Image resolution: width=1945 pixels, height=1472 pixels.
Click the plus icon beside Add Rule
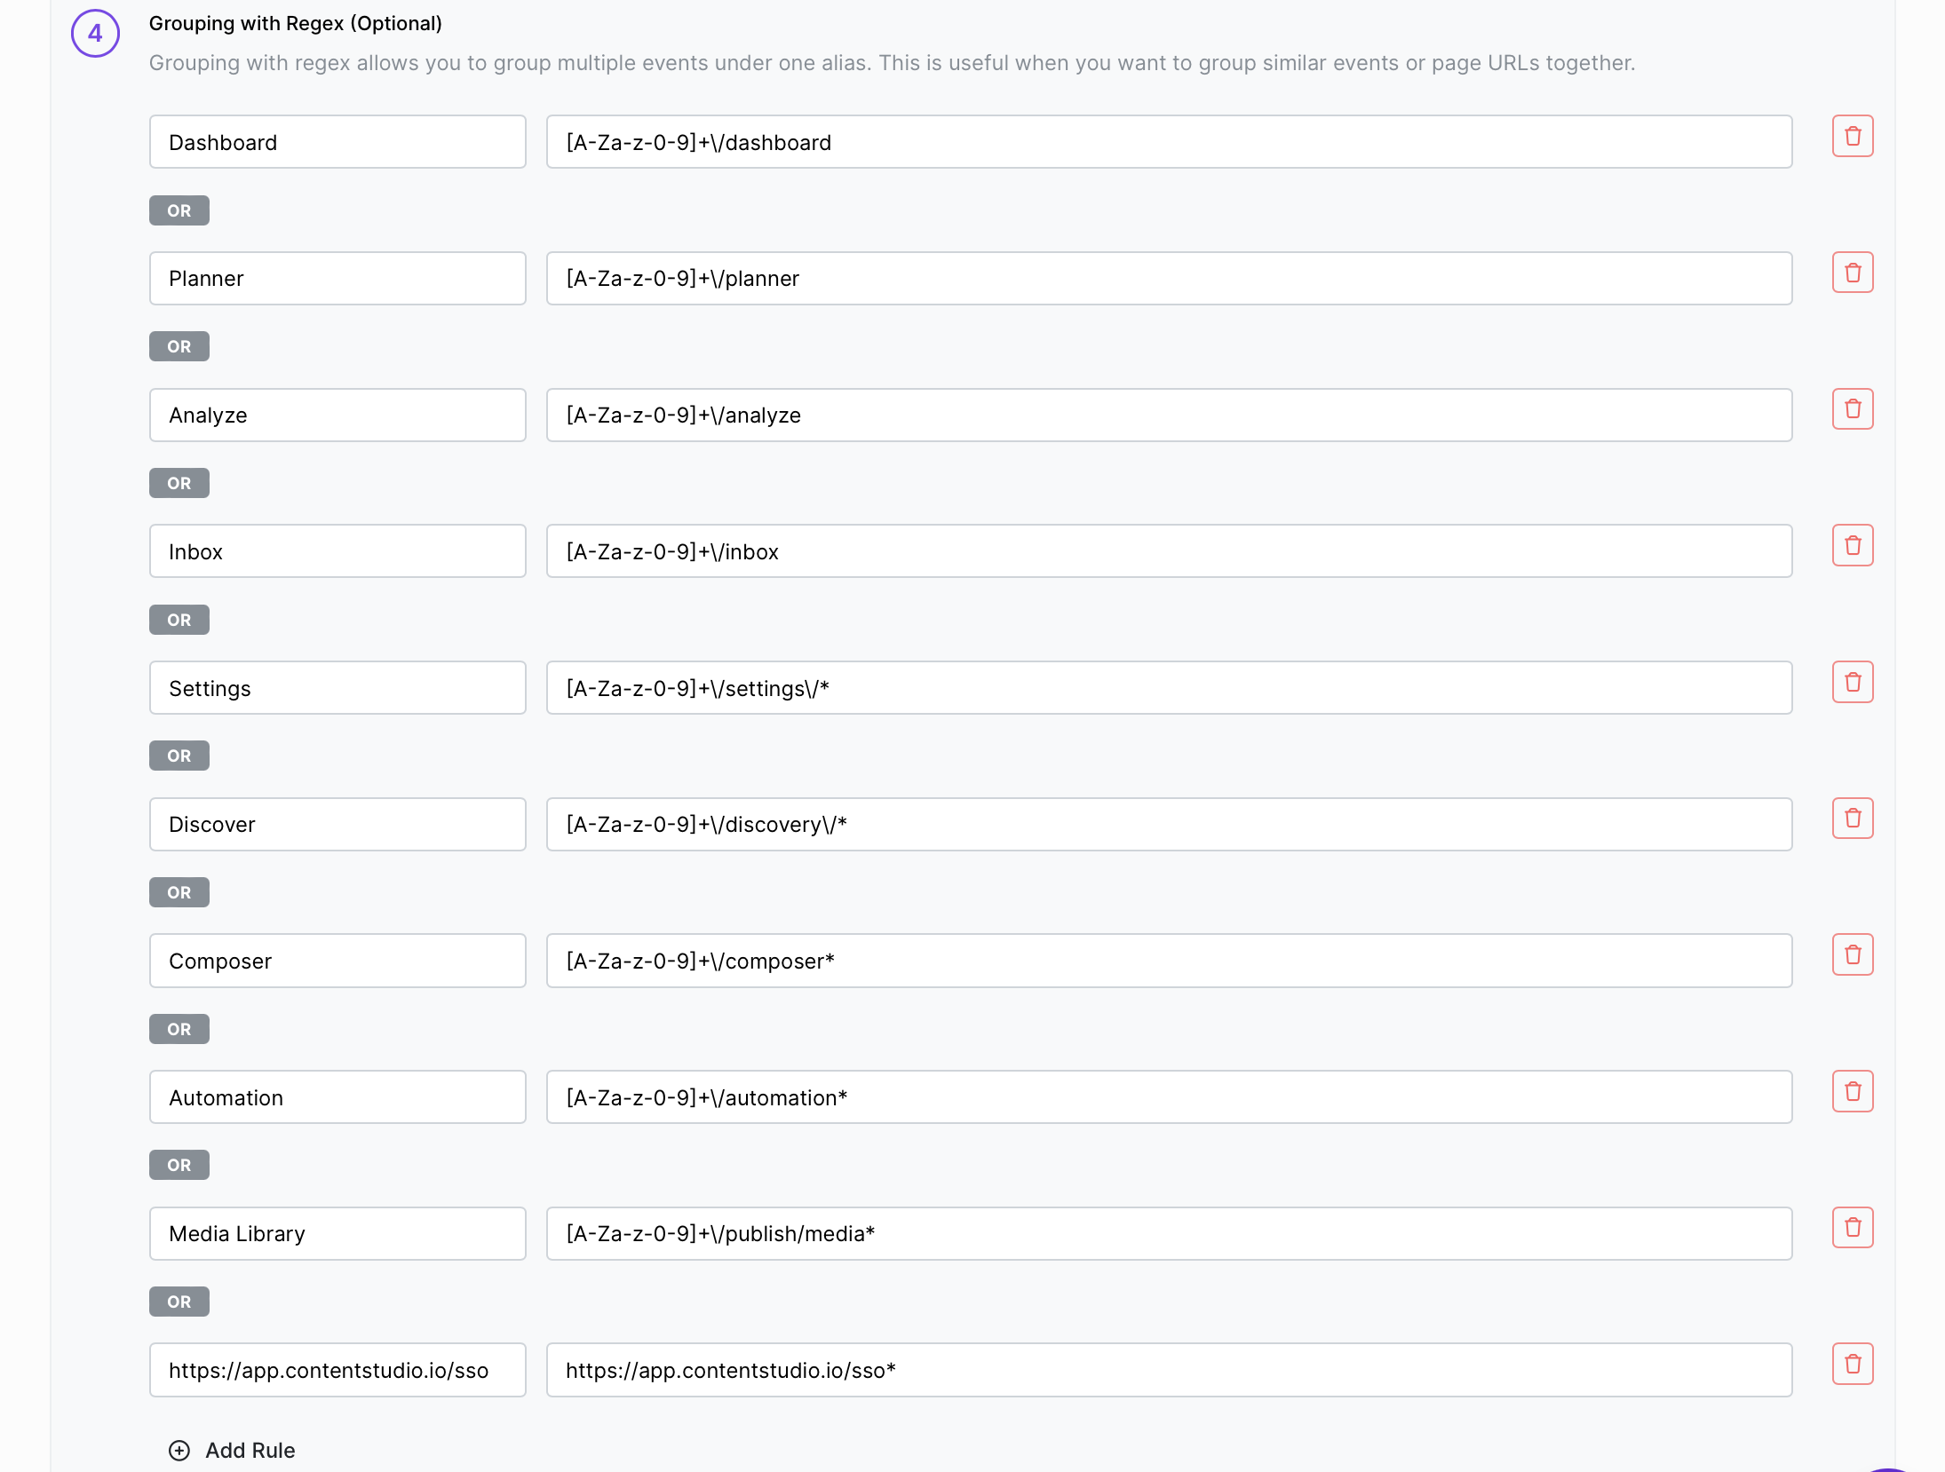click(x=179, y=1450)
